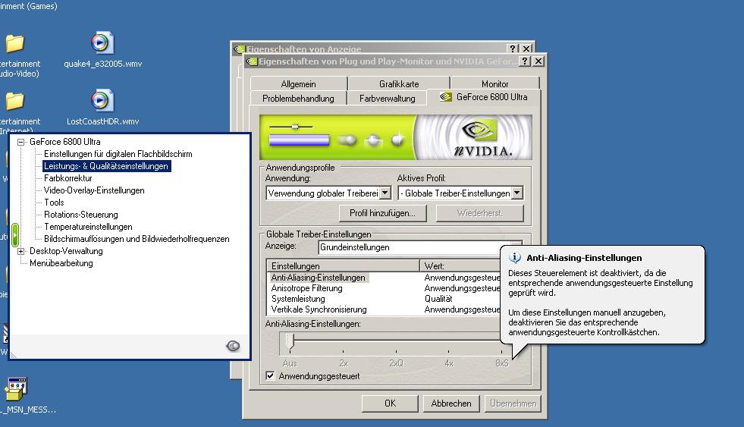Click the green slide-out tab on the tree panel edge
744x427 pixels.
pos(14,235)
